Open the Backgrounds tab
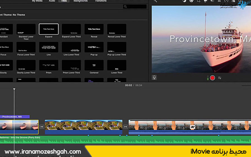 [81, 1]
